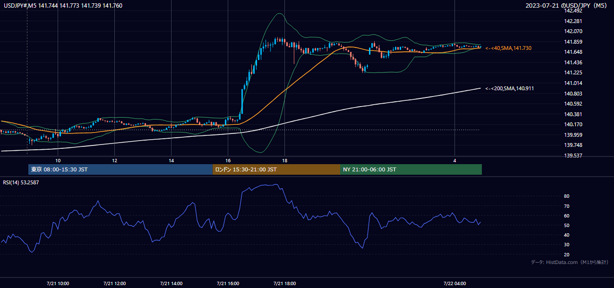614x288 pixels.
Task: Click the 40 SMA 141.730 label
Action: click(508, 48)
